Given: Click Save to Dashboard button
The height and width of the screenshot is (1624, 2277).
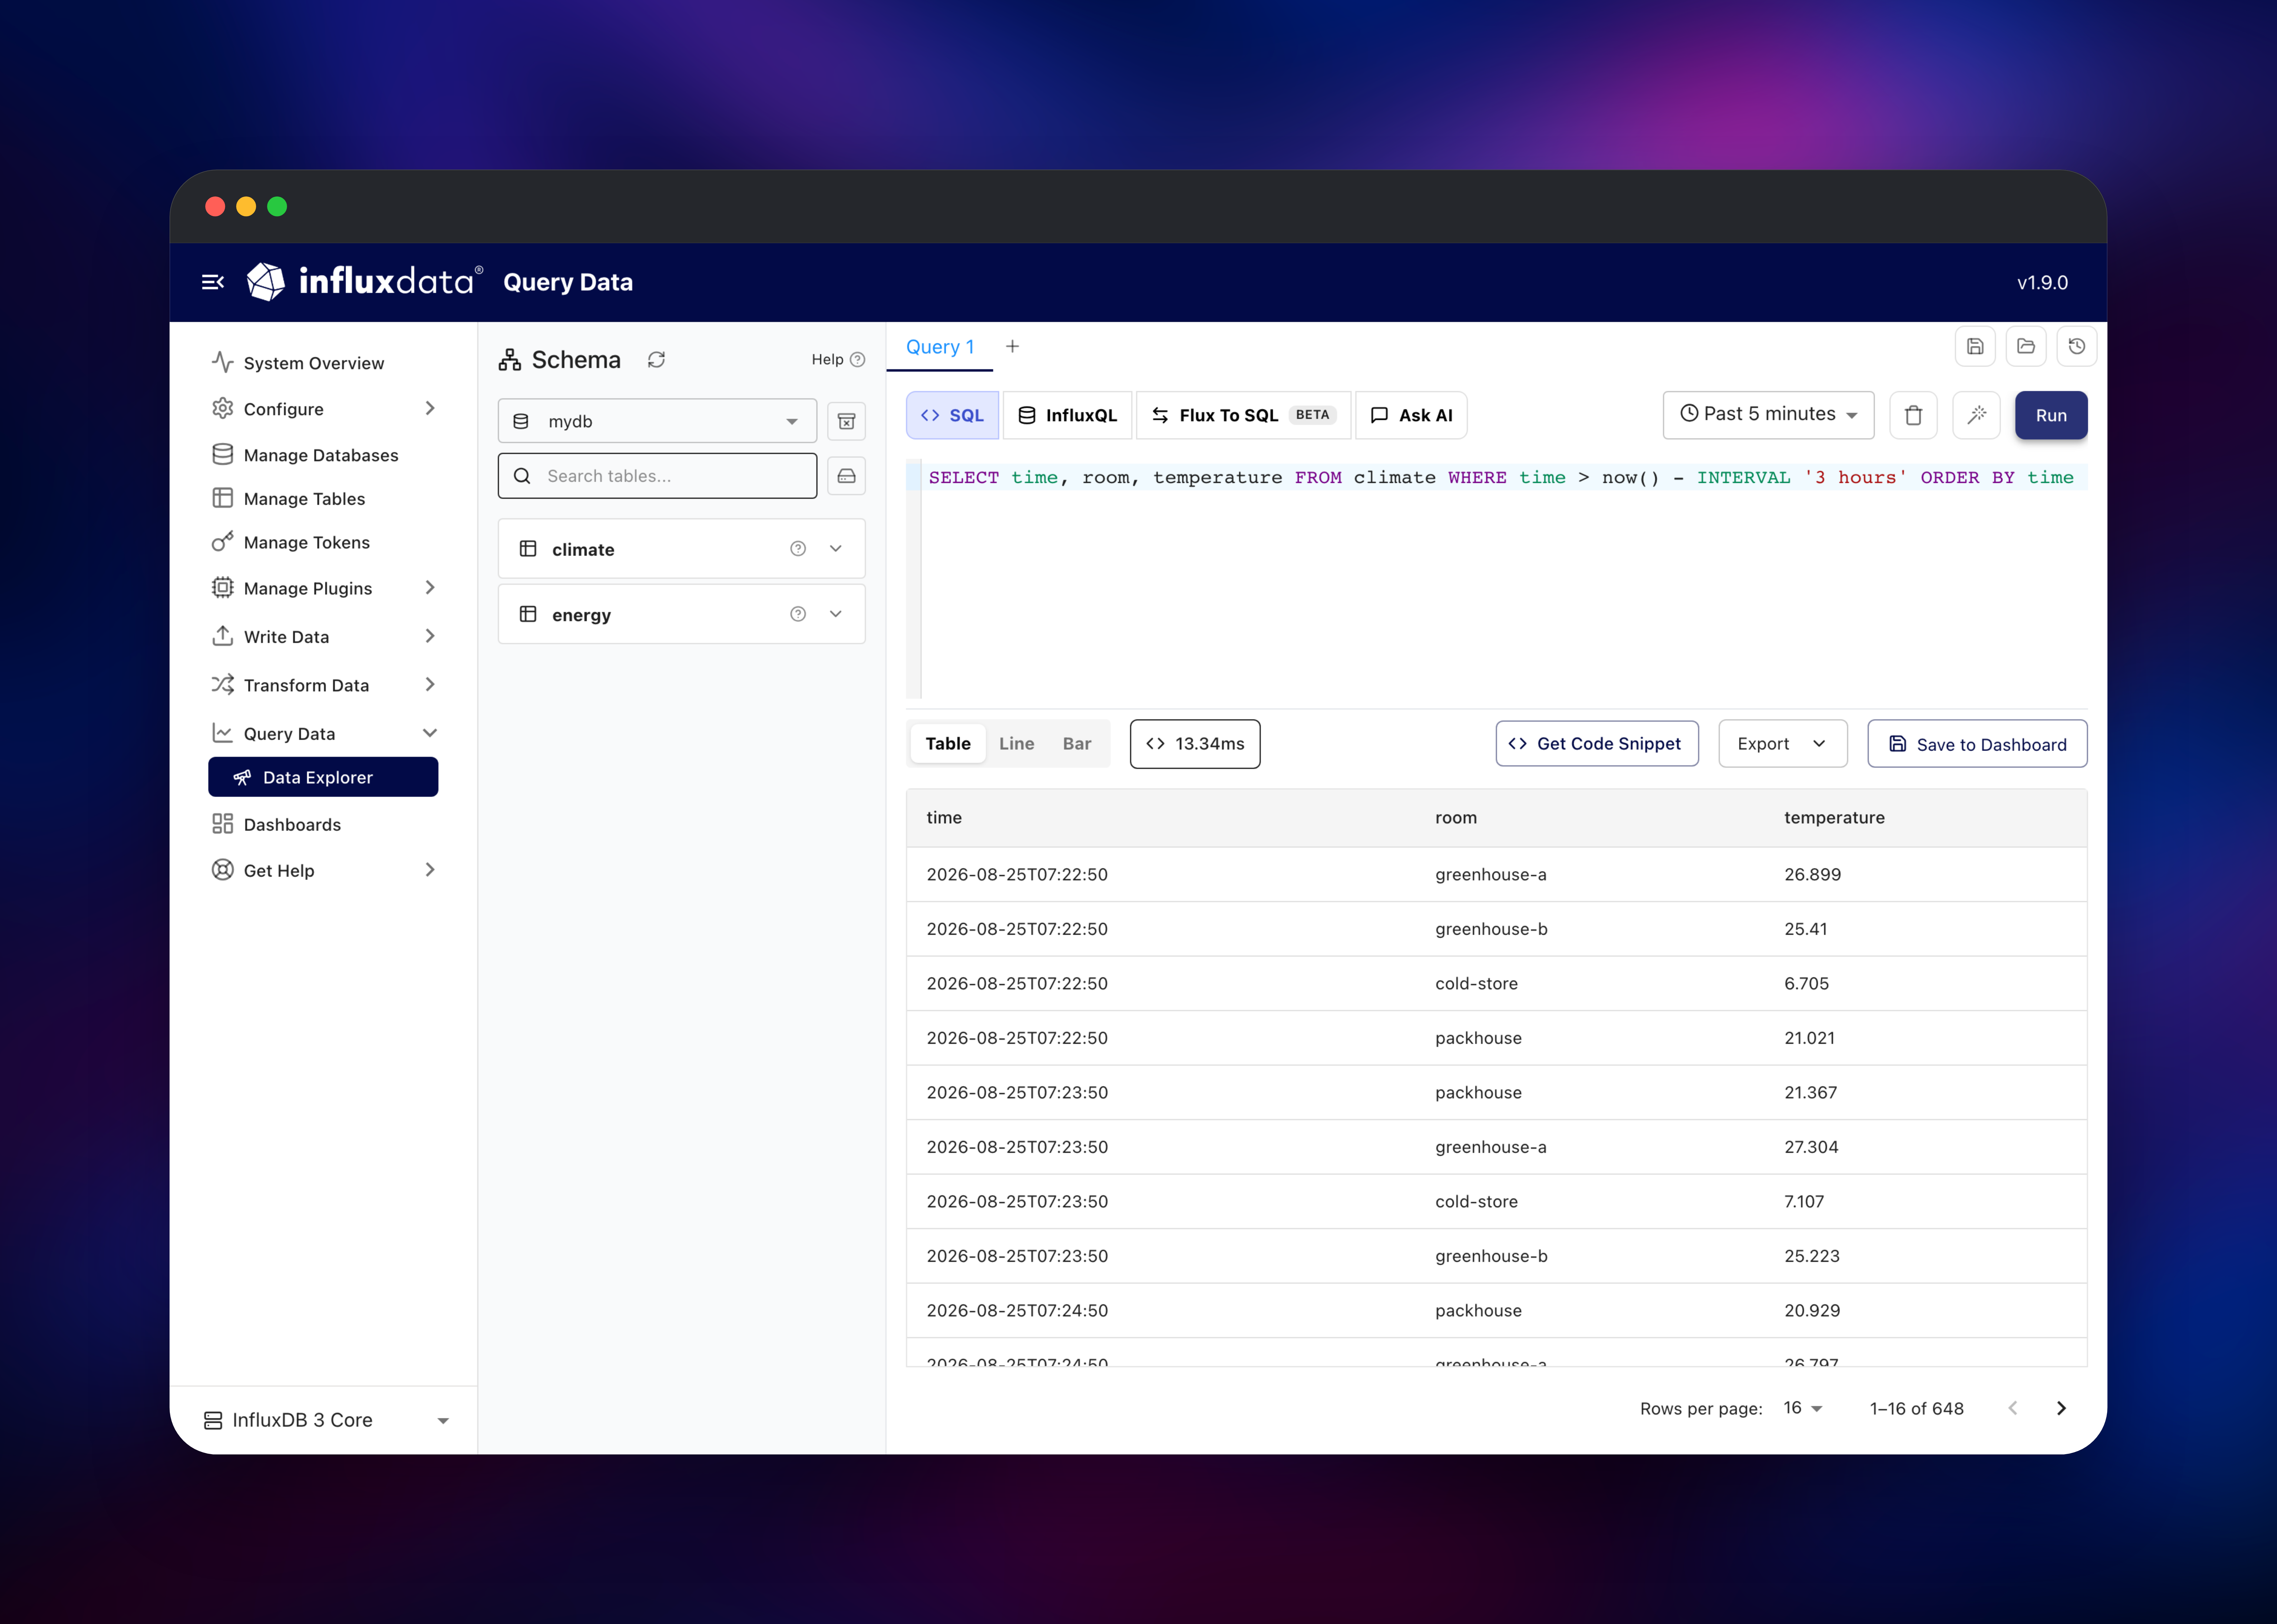Looking at the screenshot, I should 1977,744.
